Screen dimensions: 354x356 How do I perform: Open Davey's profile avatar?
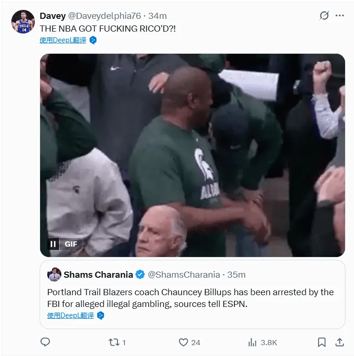[x=23, y=22]
